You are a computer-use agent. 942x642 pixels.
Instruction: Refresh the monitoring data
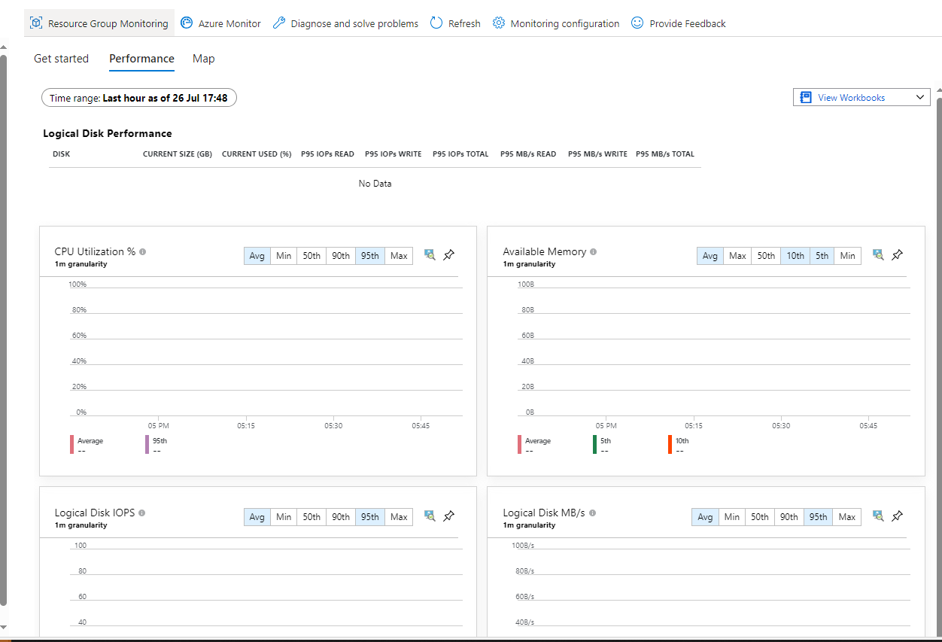tap(455, 23)
